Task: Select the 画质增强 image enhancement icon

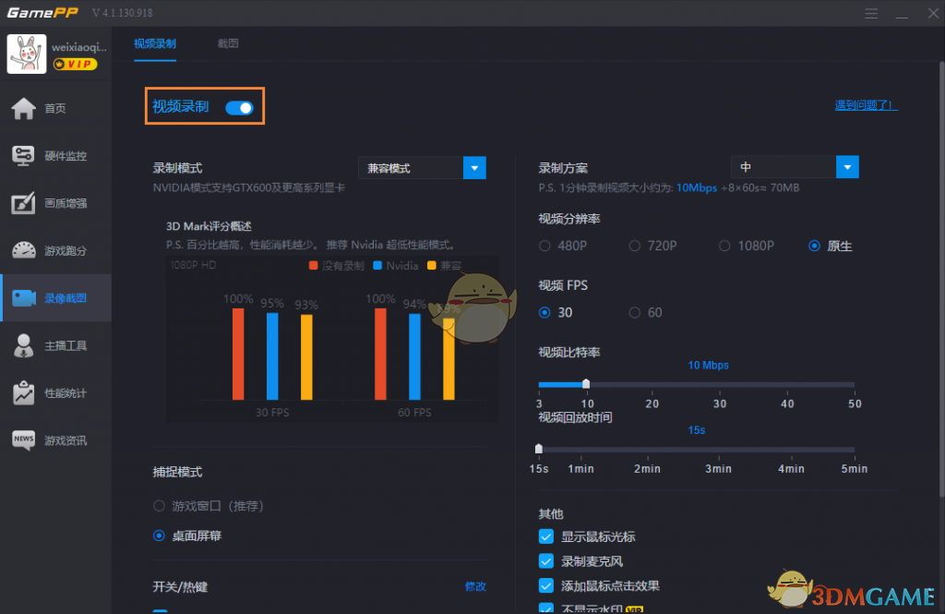Action: (23, 203)
